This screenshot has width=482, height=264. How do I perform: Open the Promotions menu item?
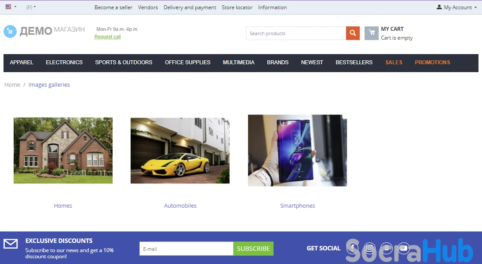pyautogui.click(x=432, y=62)
